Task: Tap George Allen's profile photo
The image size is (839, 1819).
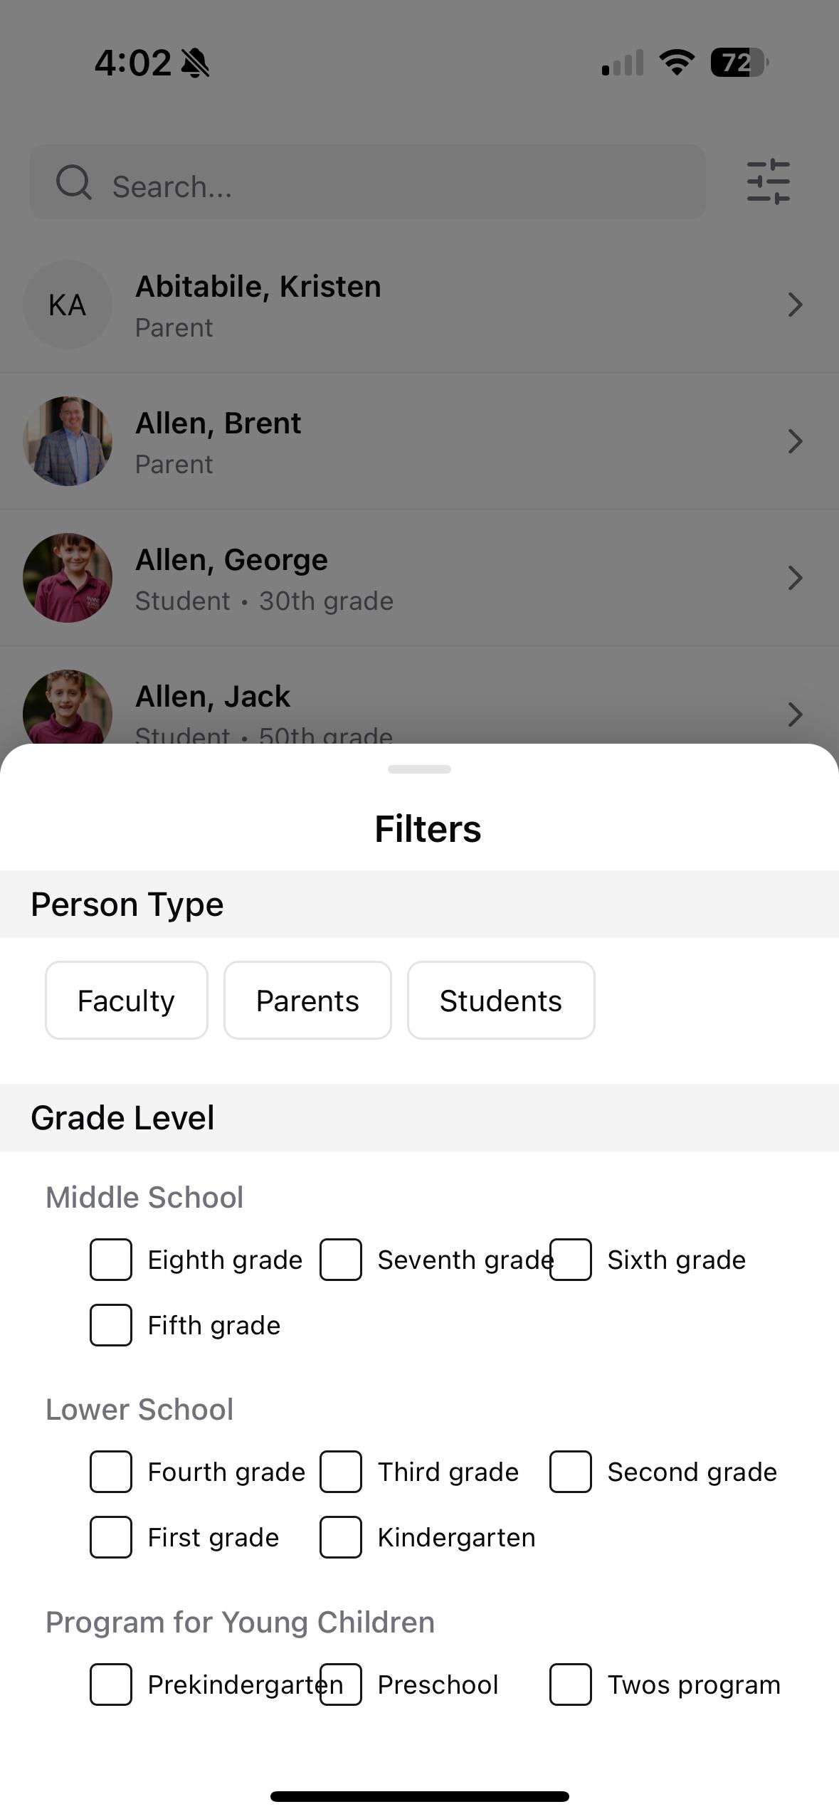Action: pyautogui.click(x=68, y=578)
